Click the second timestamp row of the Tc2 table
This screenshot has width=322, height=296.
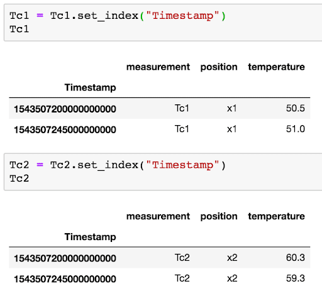point(160,278)
